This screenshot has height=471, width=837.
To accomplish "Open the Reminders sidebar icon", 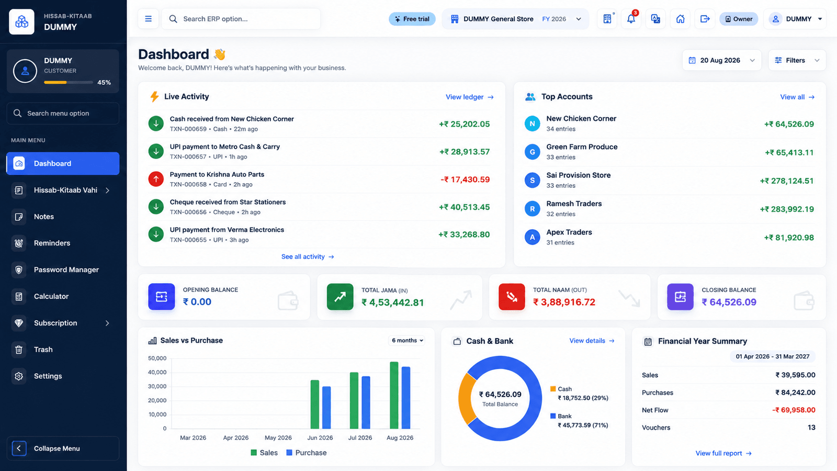I will [x=19, y=243].
